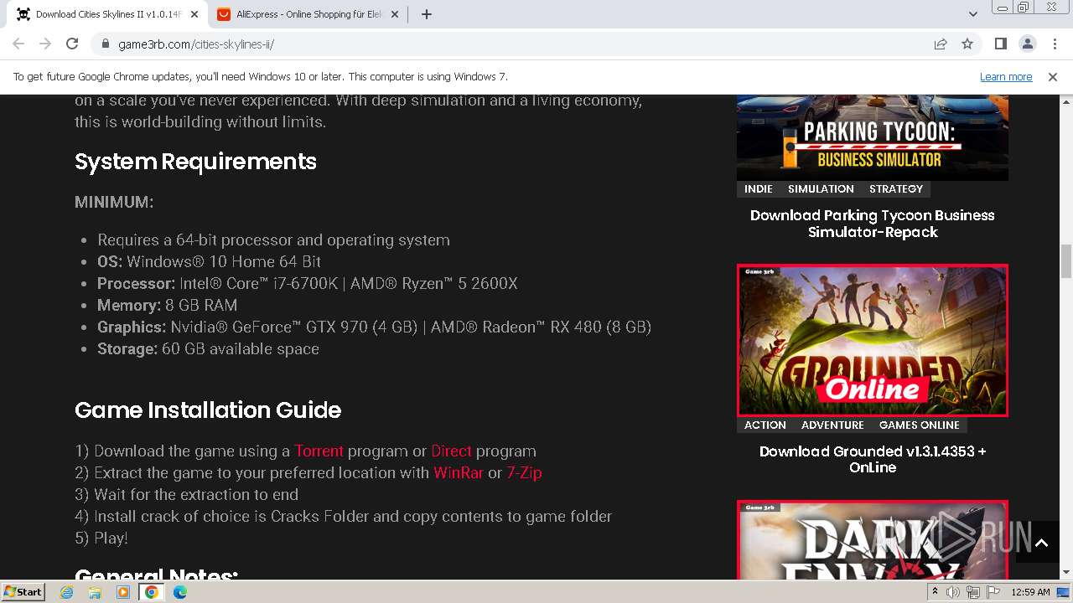The image size is (1073, 603).
Task: Open the Windows Start menu
Action: pyautogui.click(x=23, y=591)
